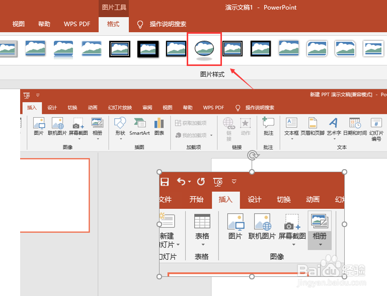Image resolution: width=387 pixels, height=296 pixels.
Task: Open the 帮助 tab left of WPS PDF in the top ribbon
Action: click(44, 24)
